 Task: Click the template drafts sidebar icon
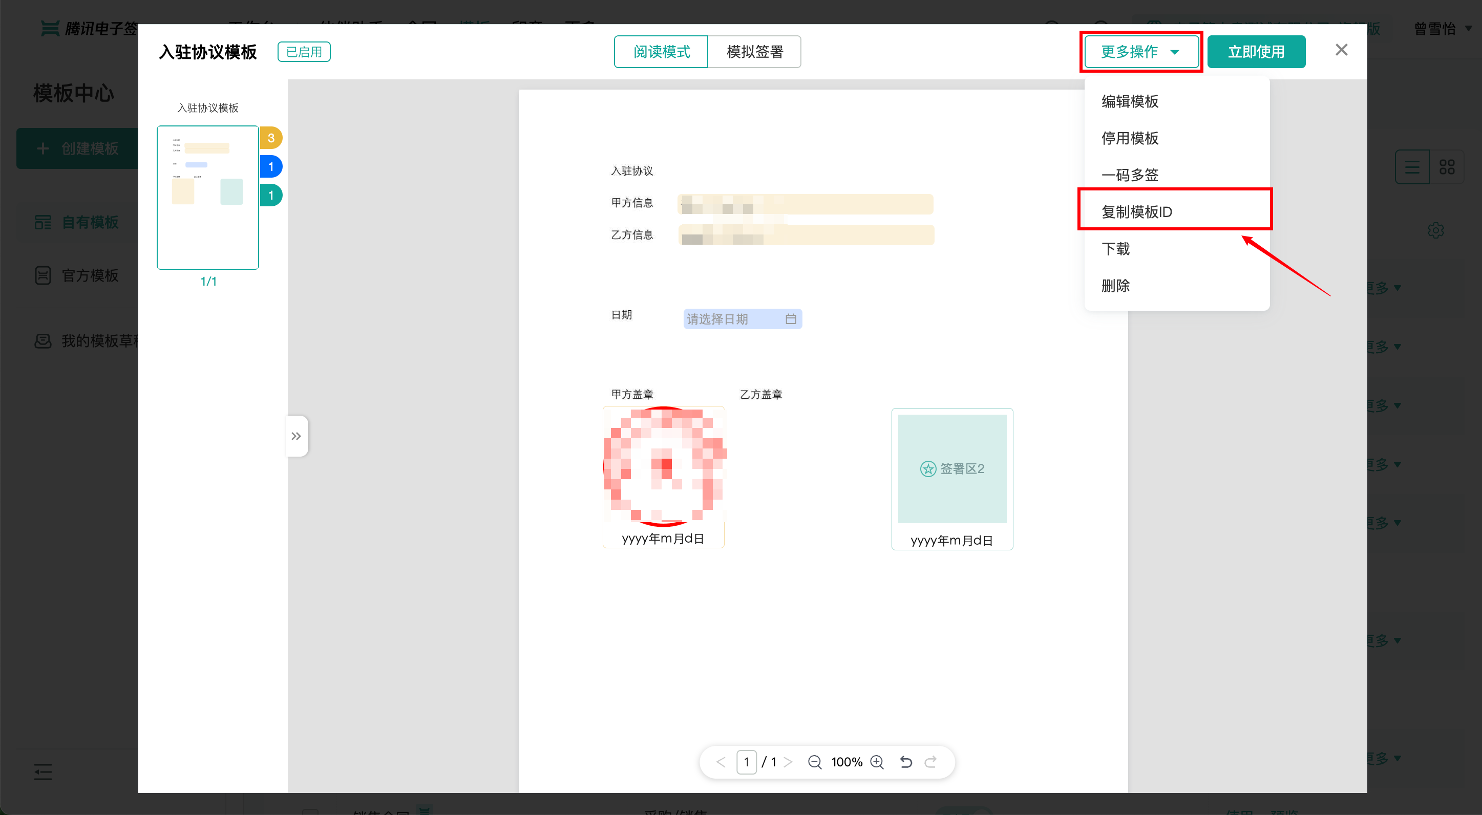(x=43, y=341)
